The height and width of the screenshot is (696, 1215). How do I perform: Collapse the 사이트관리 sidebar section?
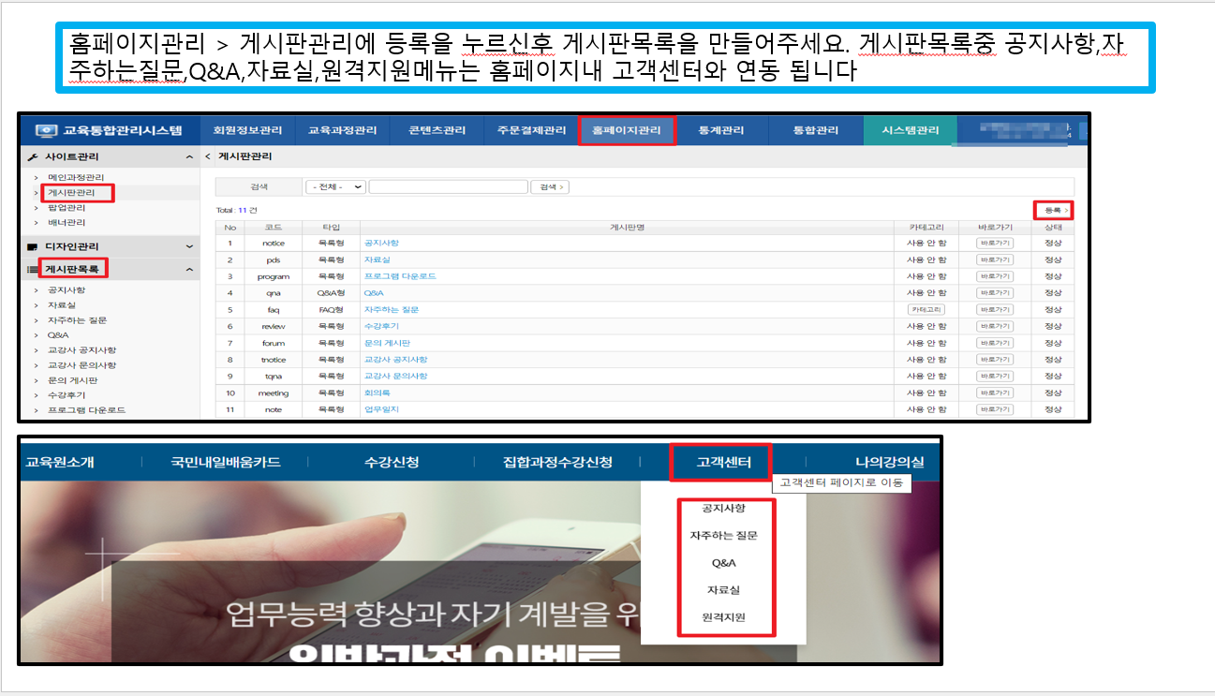tap(190, 157)
